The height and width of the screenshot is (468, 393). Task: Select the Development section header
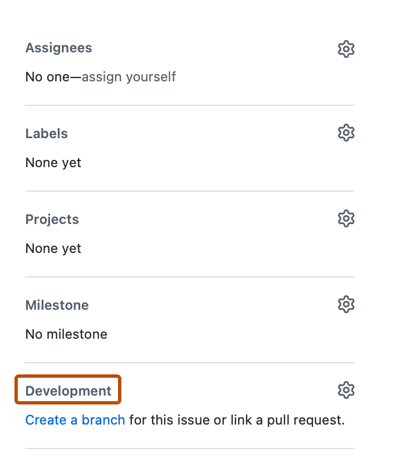pyautogui.click(x=67, y=390)
